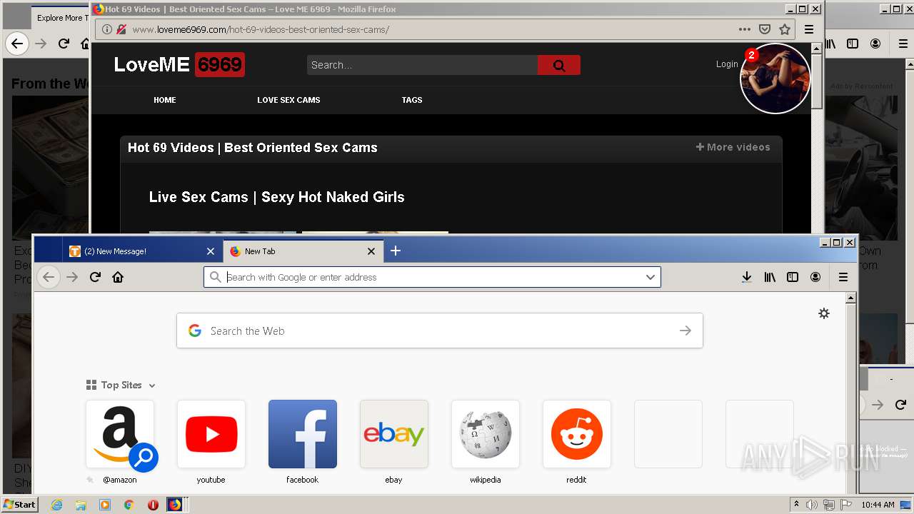Image resolution: width=914 pixels, height=514 pixels.
Task: Open Firefox Account icon in front window
Action: pos(815,277)
